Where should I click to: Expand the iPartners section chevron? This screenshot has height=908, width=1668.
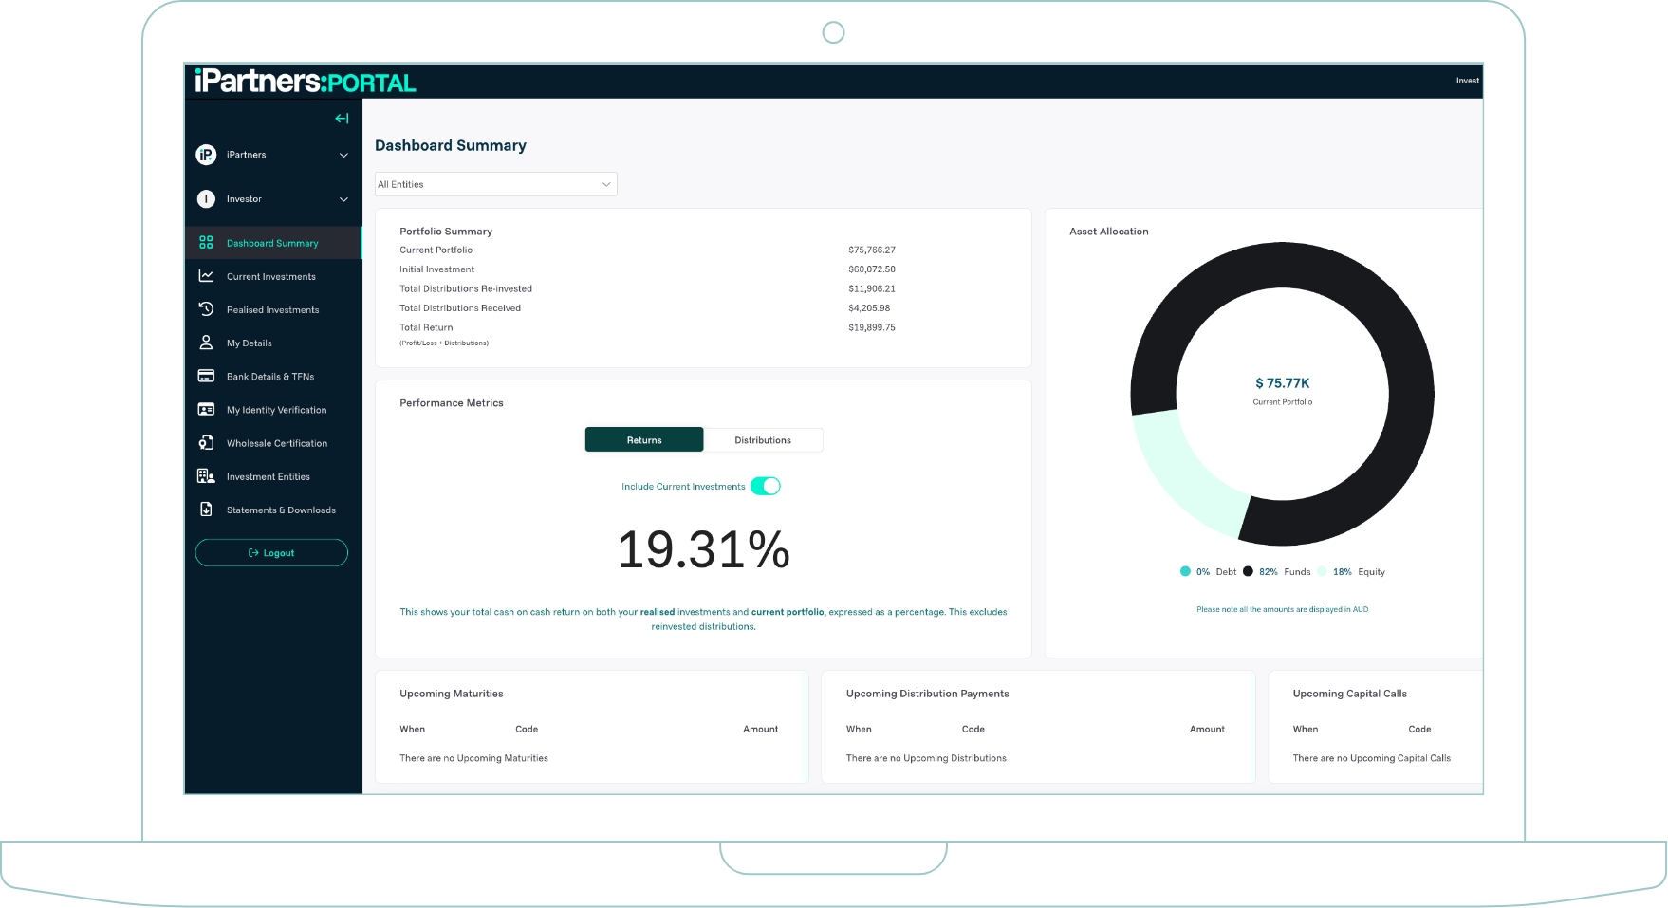click(343, 154)
